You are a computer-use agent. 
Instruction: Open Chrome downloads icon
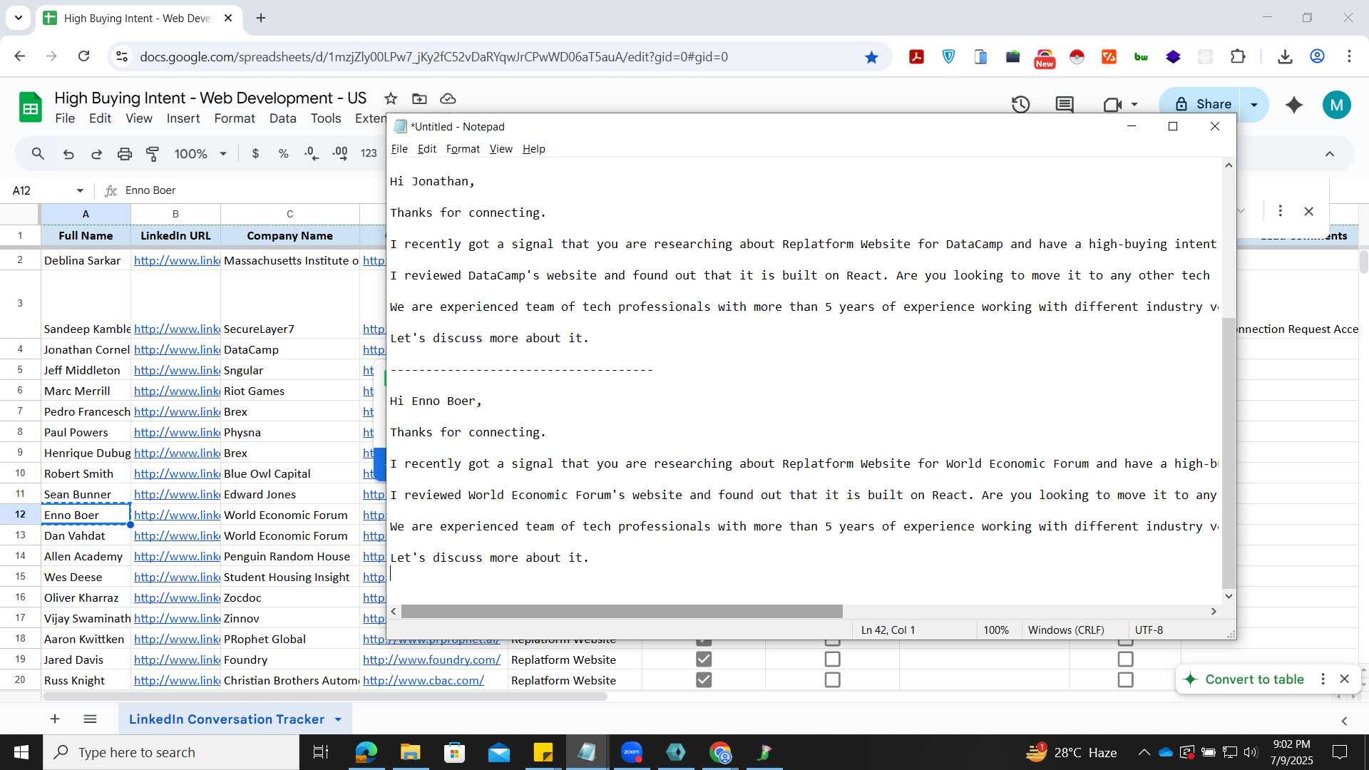(1285, 57)
